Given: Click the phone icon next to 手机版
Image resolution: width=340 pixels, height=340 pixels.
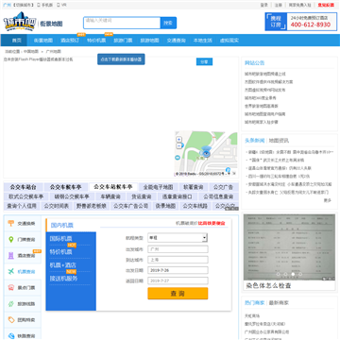Looking at the screenshot, I should tap(39, 5).
